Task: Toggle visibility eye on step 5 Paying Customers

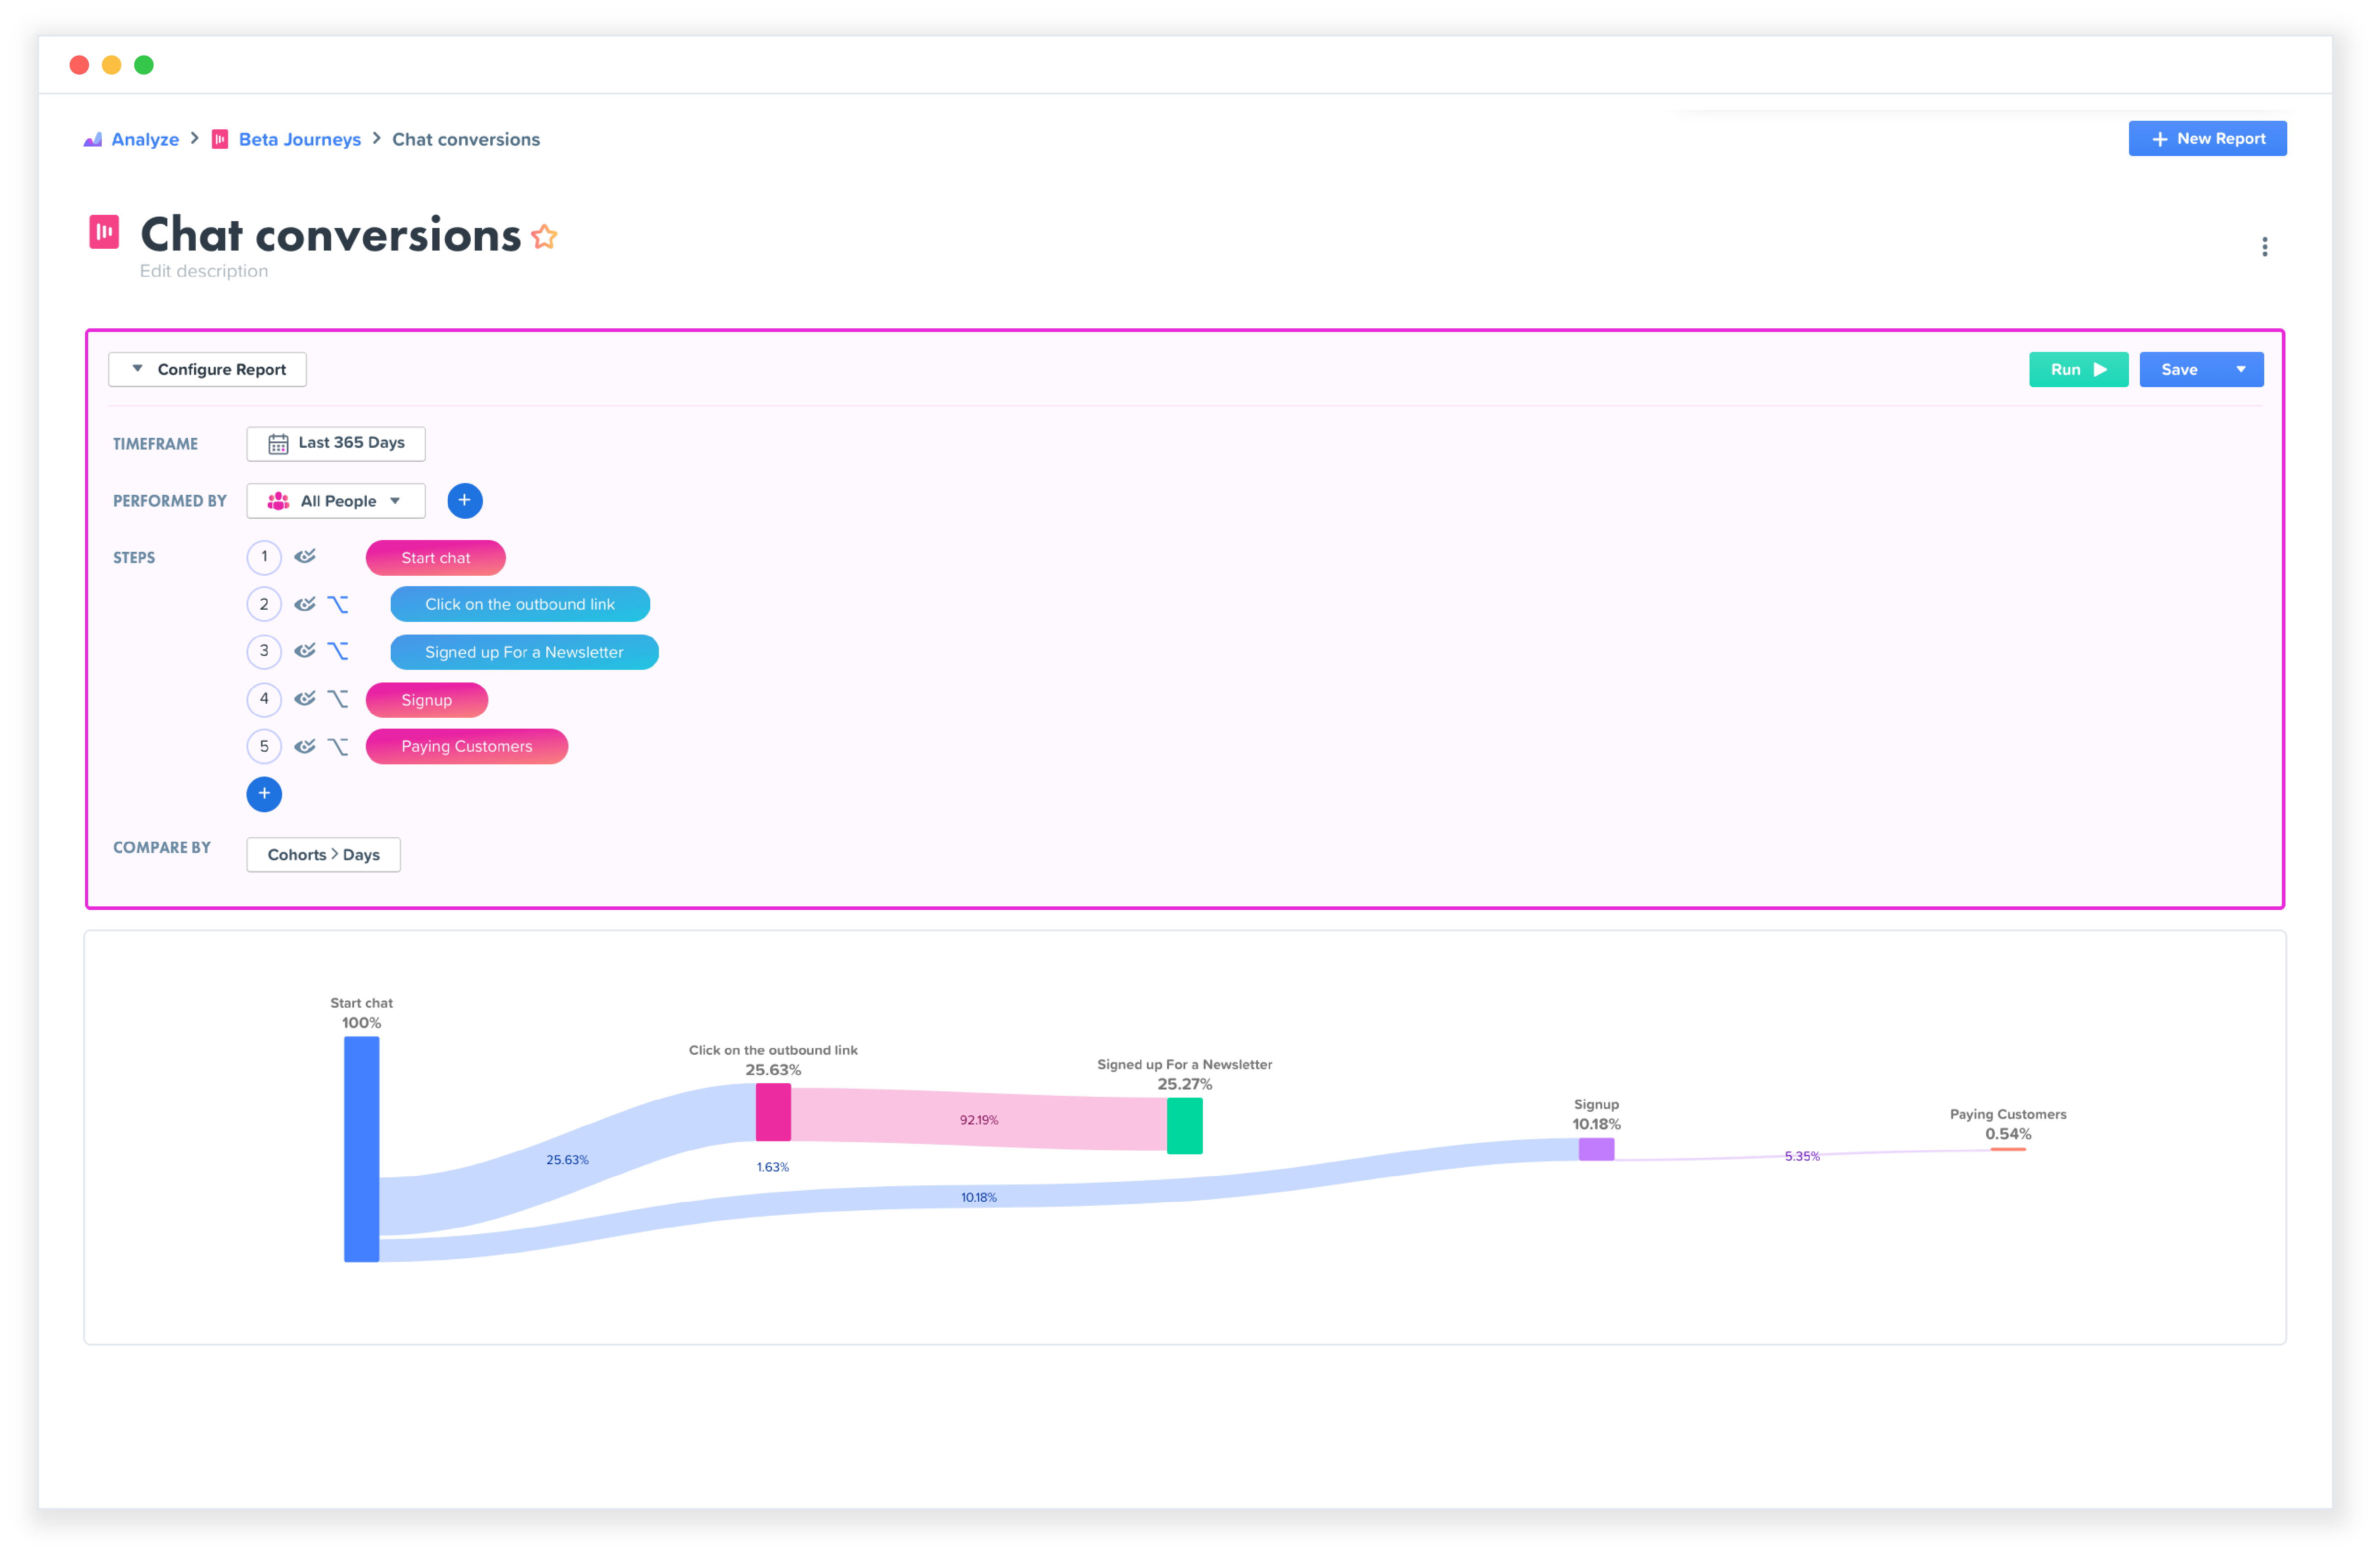Action: [305, 745]
